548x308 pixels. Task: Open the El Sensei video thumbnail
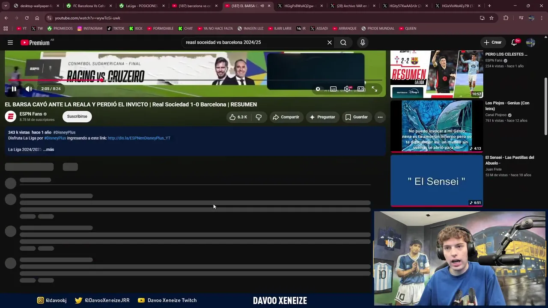(437, 181)
